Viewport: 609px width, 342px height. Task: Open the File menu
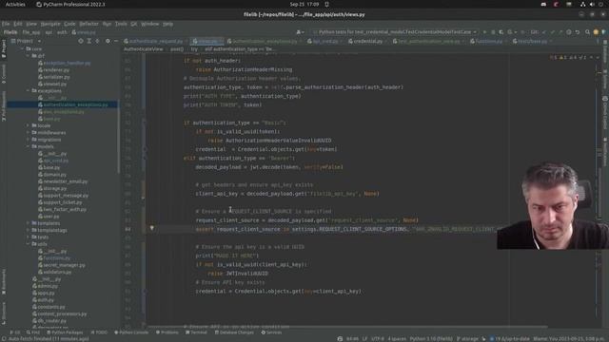point(6,24)
